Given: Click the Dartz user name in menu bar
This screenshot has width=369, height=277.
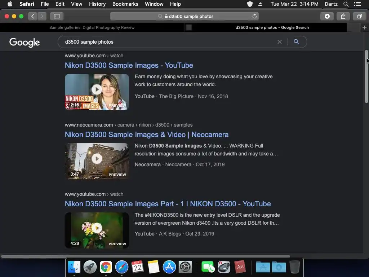Looking at the screenshot, I should click(x=331, y=4).
